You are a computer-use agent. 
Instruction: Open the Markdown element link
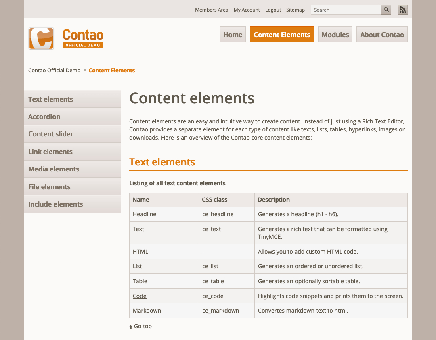coord(147,311)
